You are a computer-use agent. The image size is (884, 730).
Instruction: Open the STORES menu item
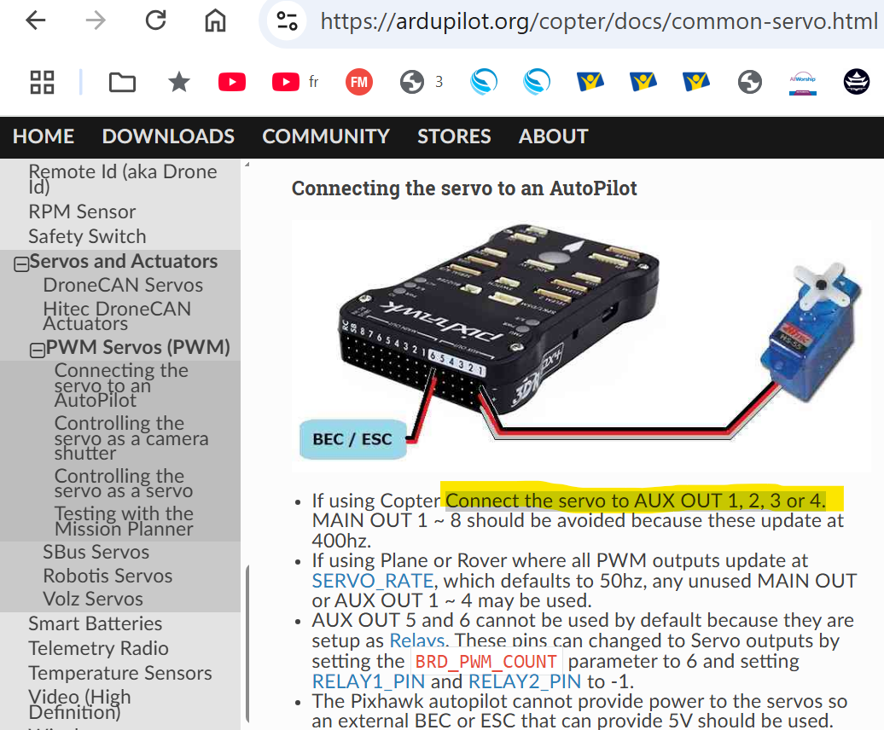coord(454,136)
